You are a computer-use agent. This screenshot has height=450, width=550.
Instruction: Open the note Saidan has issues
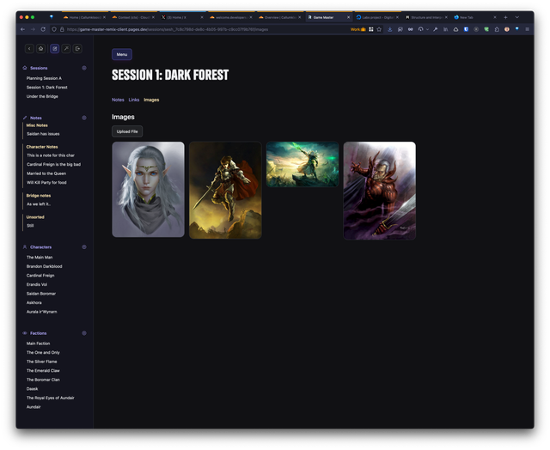pos(43,134)
